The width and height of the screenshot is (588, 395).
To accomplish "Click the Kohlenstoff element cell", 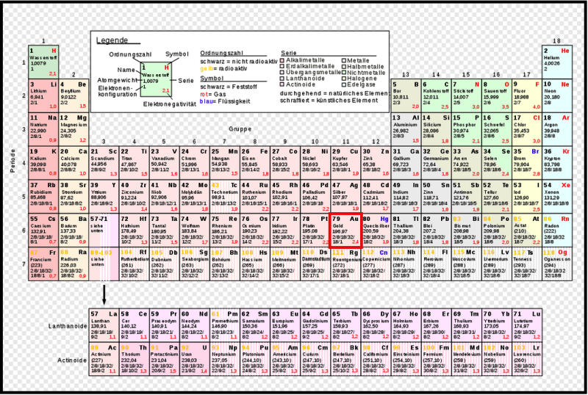I will [436, 95].
